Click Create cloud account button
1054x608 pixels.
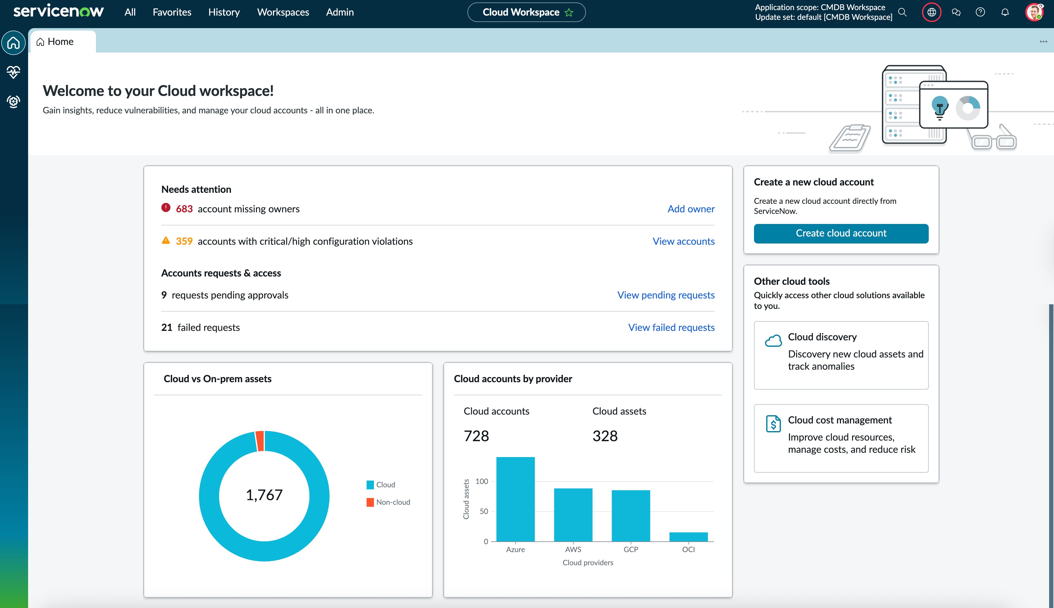click(x=841, y=233)
